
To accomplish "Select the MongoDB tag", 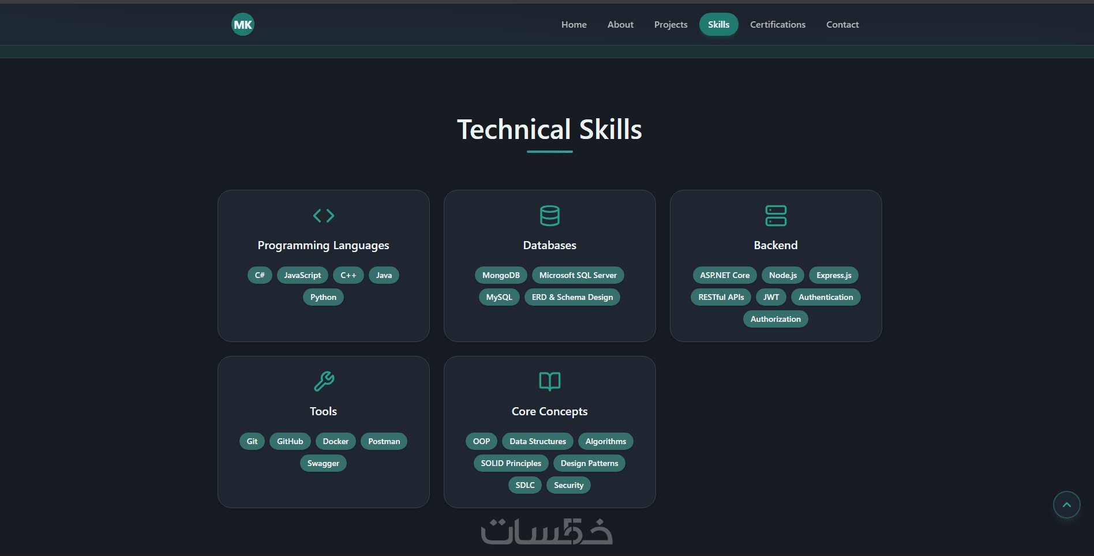I will click(501, 275).
